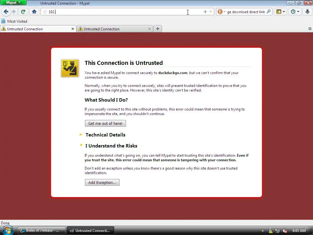Go back using the back arrow
The width and height of the screenshot is (313, 235).
tap(6, 12)
